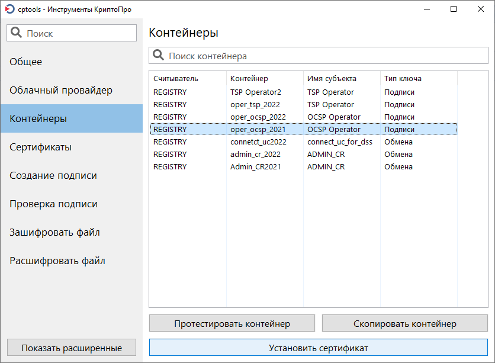Viewport: 495px width, 363px height.
Task: Click ADMIN_CR subject in Admin_CR2021 row
Action: (326, 166)
